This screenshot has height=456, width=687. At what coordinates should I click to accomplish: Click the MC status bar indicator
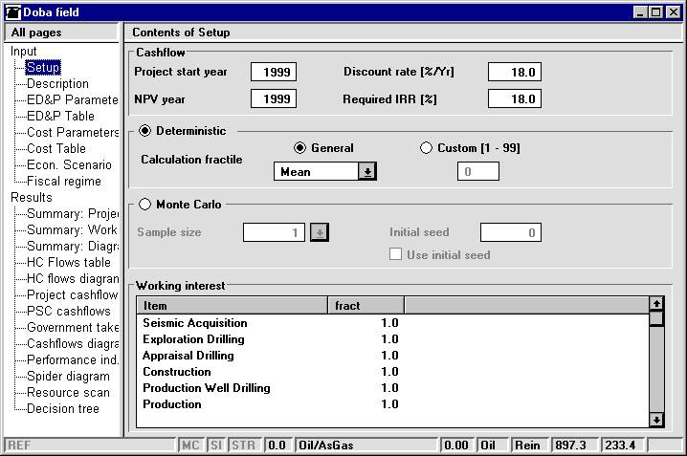point(190,445)
